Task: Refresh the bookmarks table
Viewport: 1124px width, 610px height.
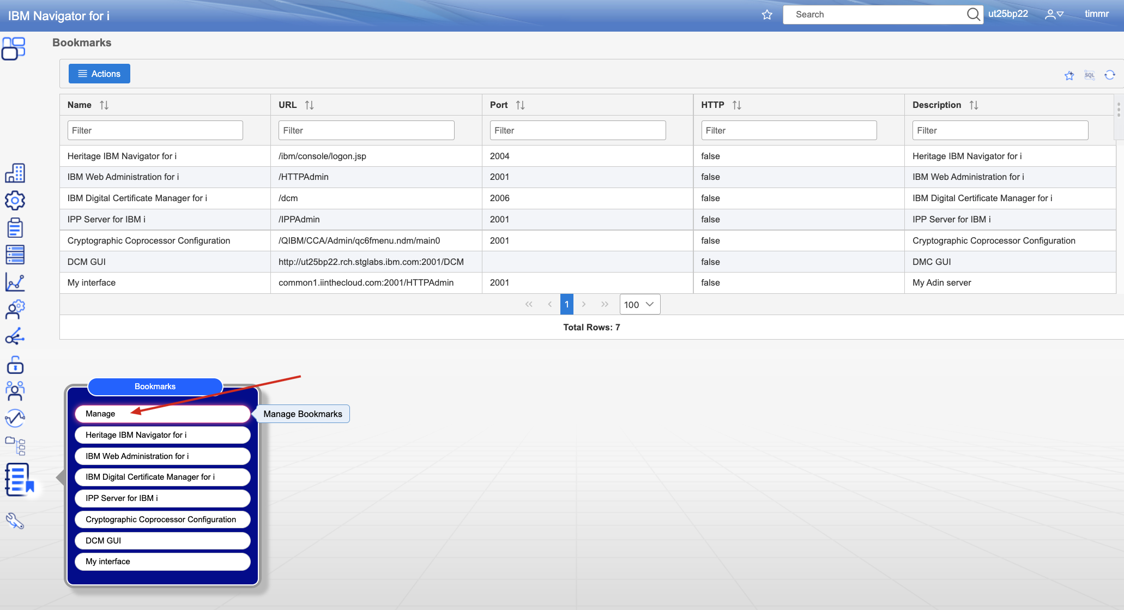Action: click(1109, 75)
